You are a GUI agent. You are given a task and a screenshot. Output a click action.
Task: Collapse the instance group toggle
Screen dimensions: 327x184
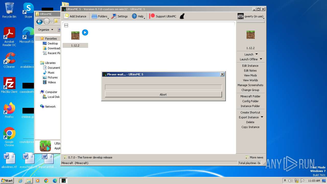[x=66, y=25]
